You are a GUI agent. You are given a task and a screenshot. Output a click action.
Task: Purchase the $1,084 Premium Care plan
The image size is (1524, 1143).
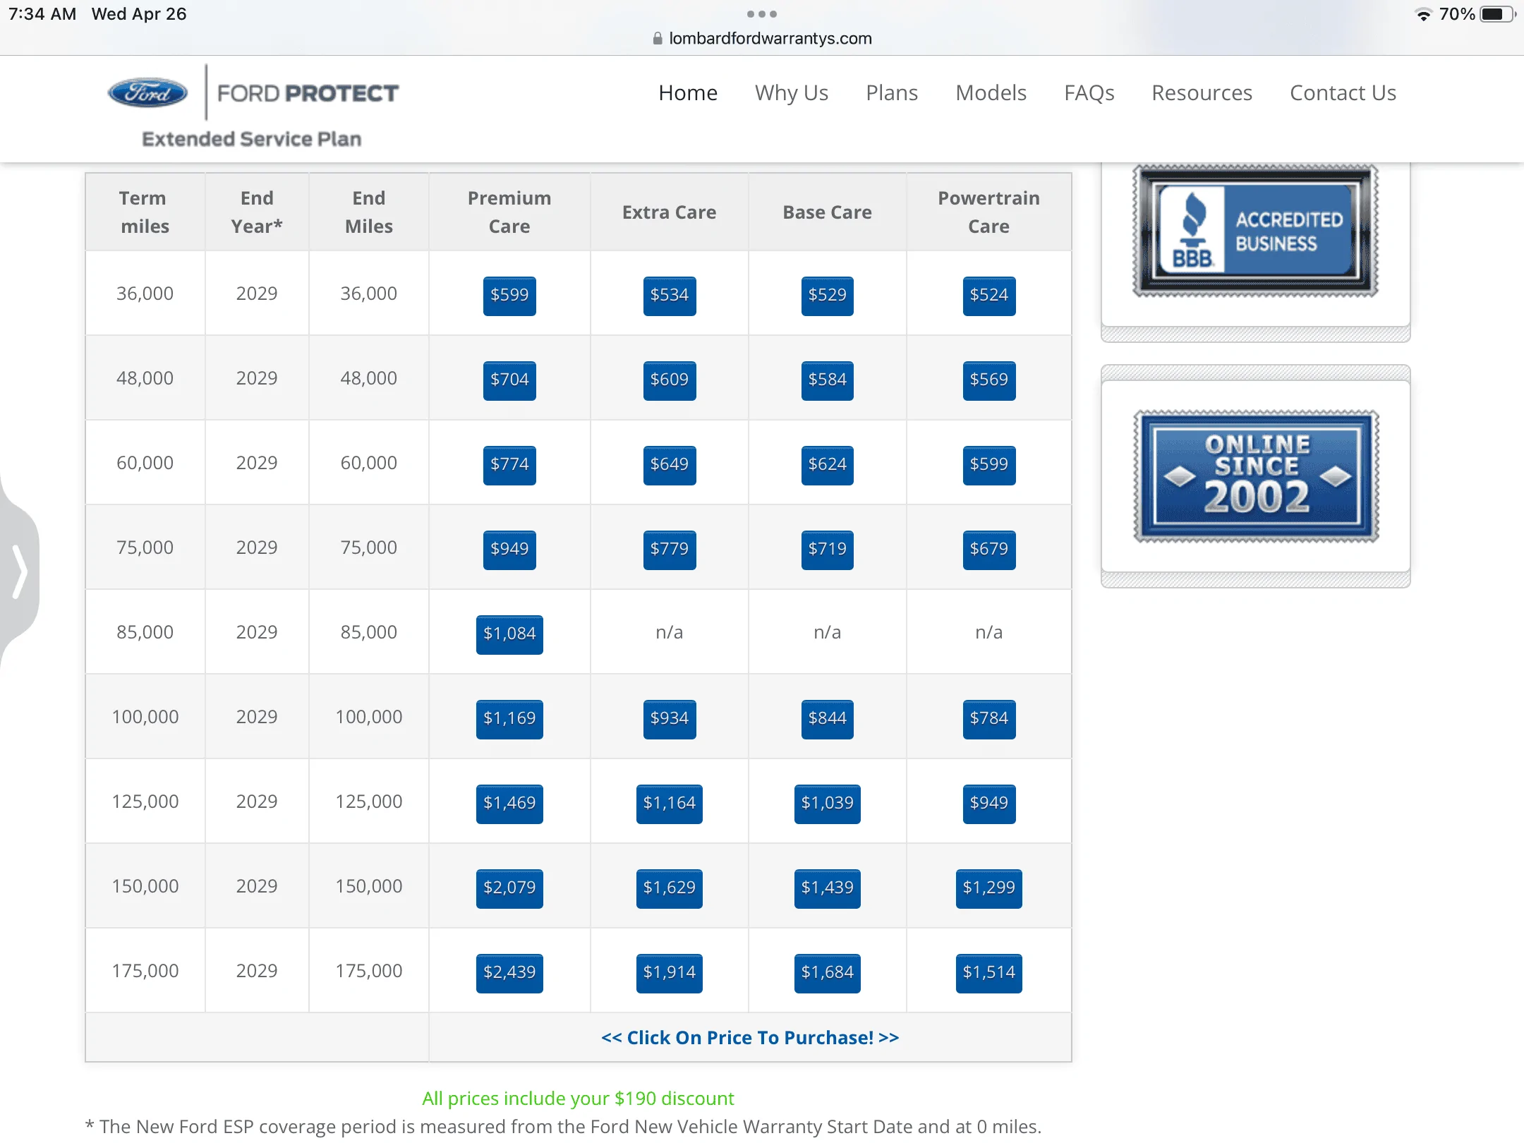tap(509, 634)
